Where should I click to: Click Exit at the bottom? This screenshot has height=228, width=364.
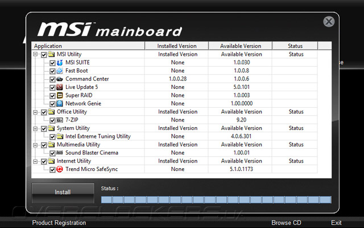coord(336,223)
